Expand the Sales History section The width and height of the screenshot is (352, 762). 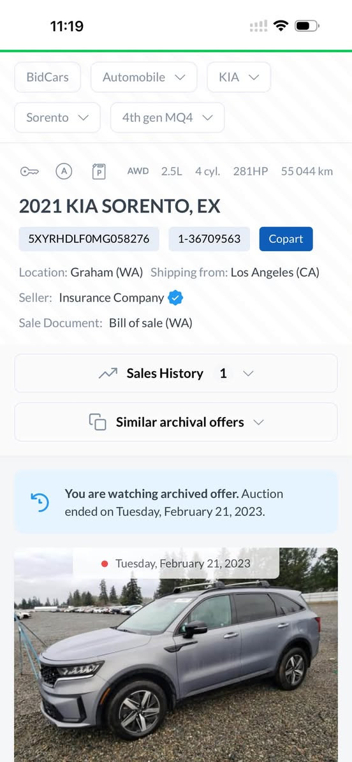point(176,373)
